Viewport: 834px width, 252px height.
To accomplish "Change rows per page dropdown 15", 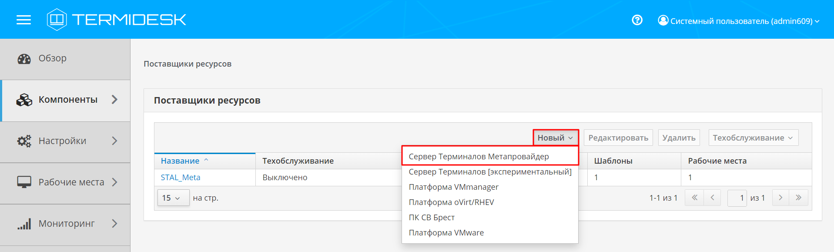I will [x=173, y=198].
